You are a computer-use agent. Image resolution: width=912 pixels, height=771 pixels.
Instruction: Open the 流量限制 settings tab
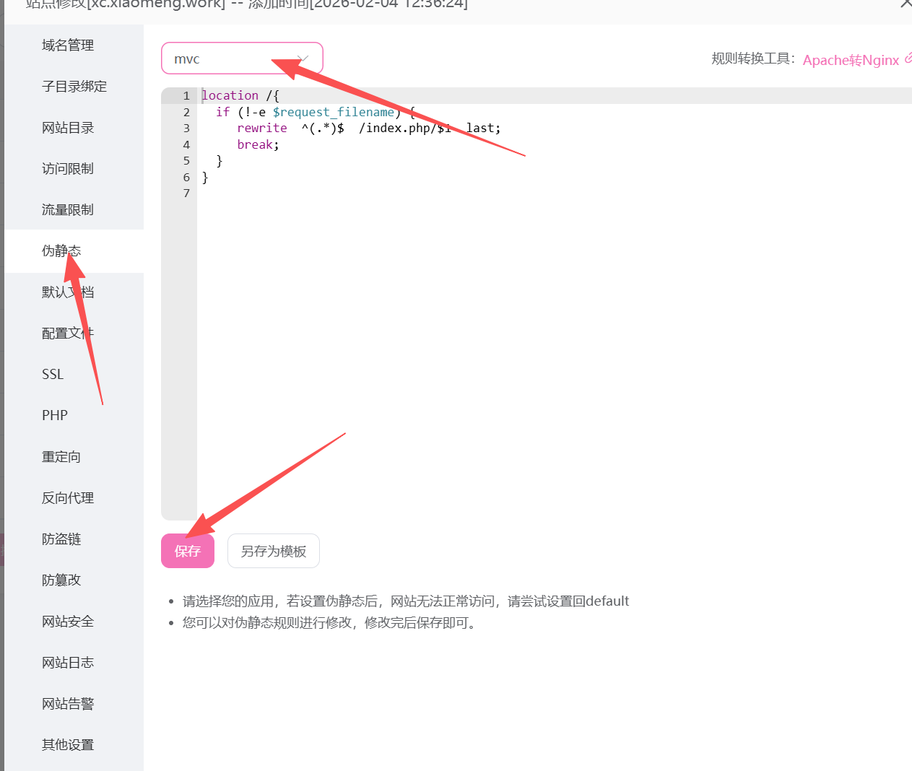68,210
